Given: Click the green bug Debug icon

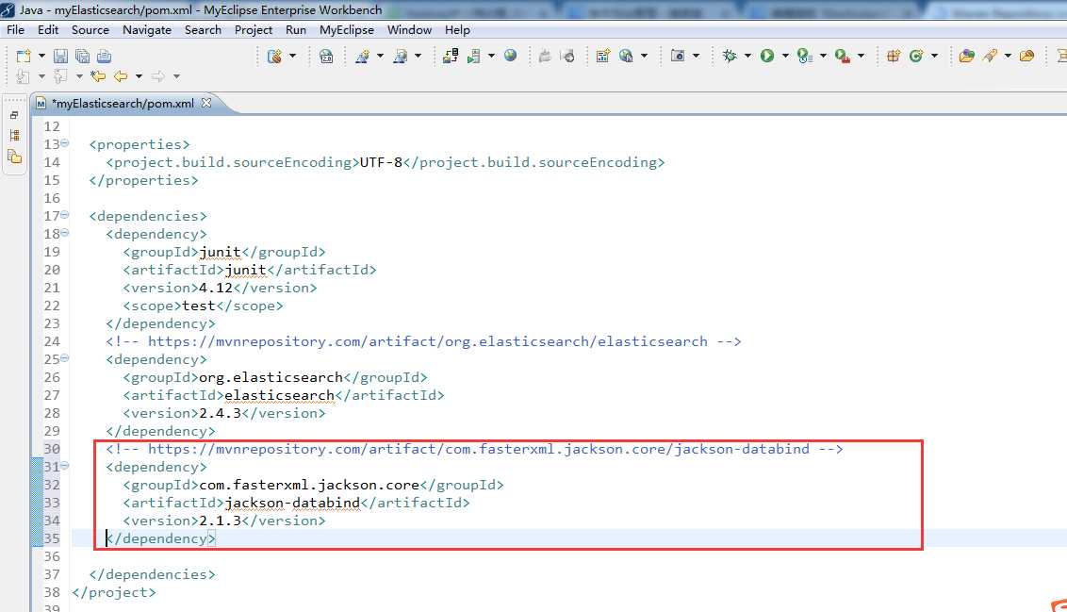Looking at the screenshot, I should coord(730,56).
